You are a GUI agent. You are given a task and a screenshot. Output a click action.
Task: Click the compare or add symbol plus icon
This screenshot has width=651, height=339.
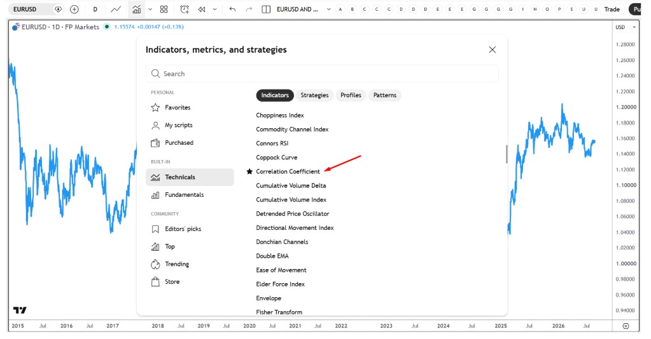pyautogui.click(x=74, y=9)
